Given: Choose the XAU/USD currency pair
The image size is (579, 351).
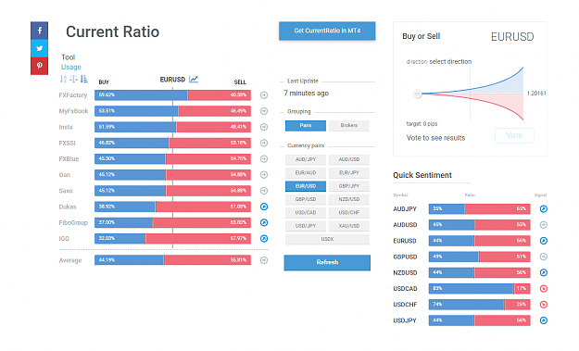Looking at the screenshot, I should [x=349, y=226].
